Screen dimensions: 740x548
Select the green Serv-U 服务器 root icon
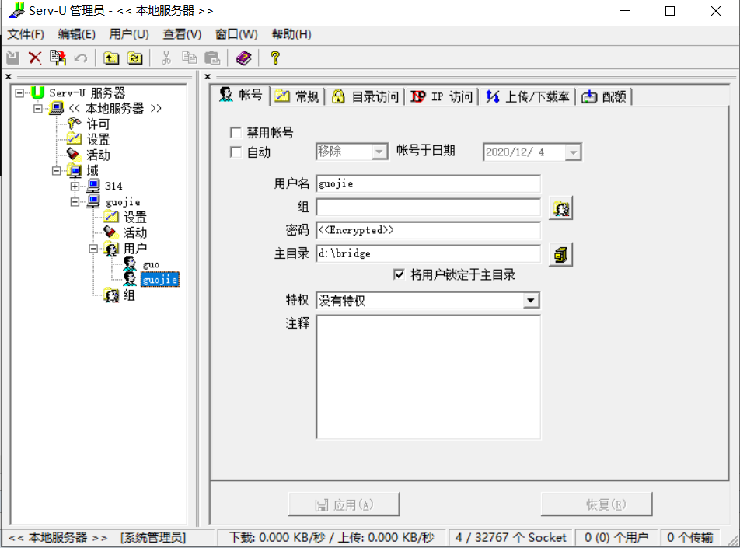click(37, 92)
